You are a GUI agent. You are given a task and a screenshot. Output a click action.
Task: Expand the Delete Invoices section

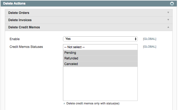89,20
